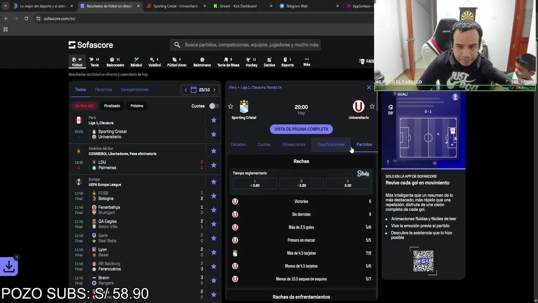Filter by Finalizado matches
Image resolution: width=538 pixels, height=303 pixels.
click(x=112, y=106)
